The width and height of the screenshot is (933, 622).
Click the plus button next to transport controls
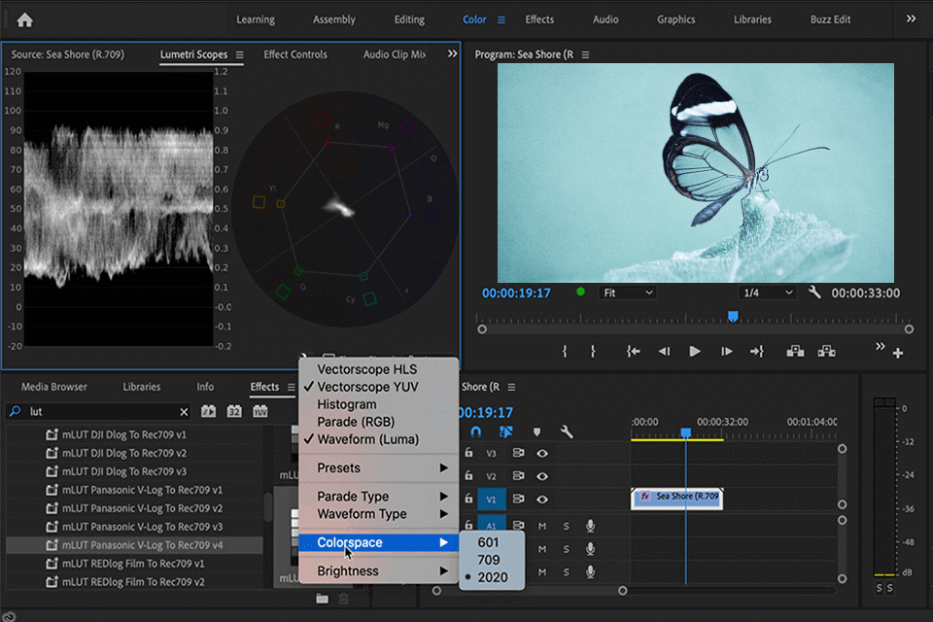[898, 353]
